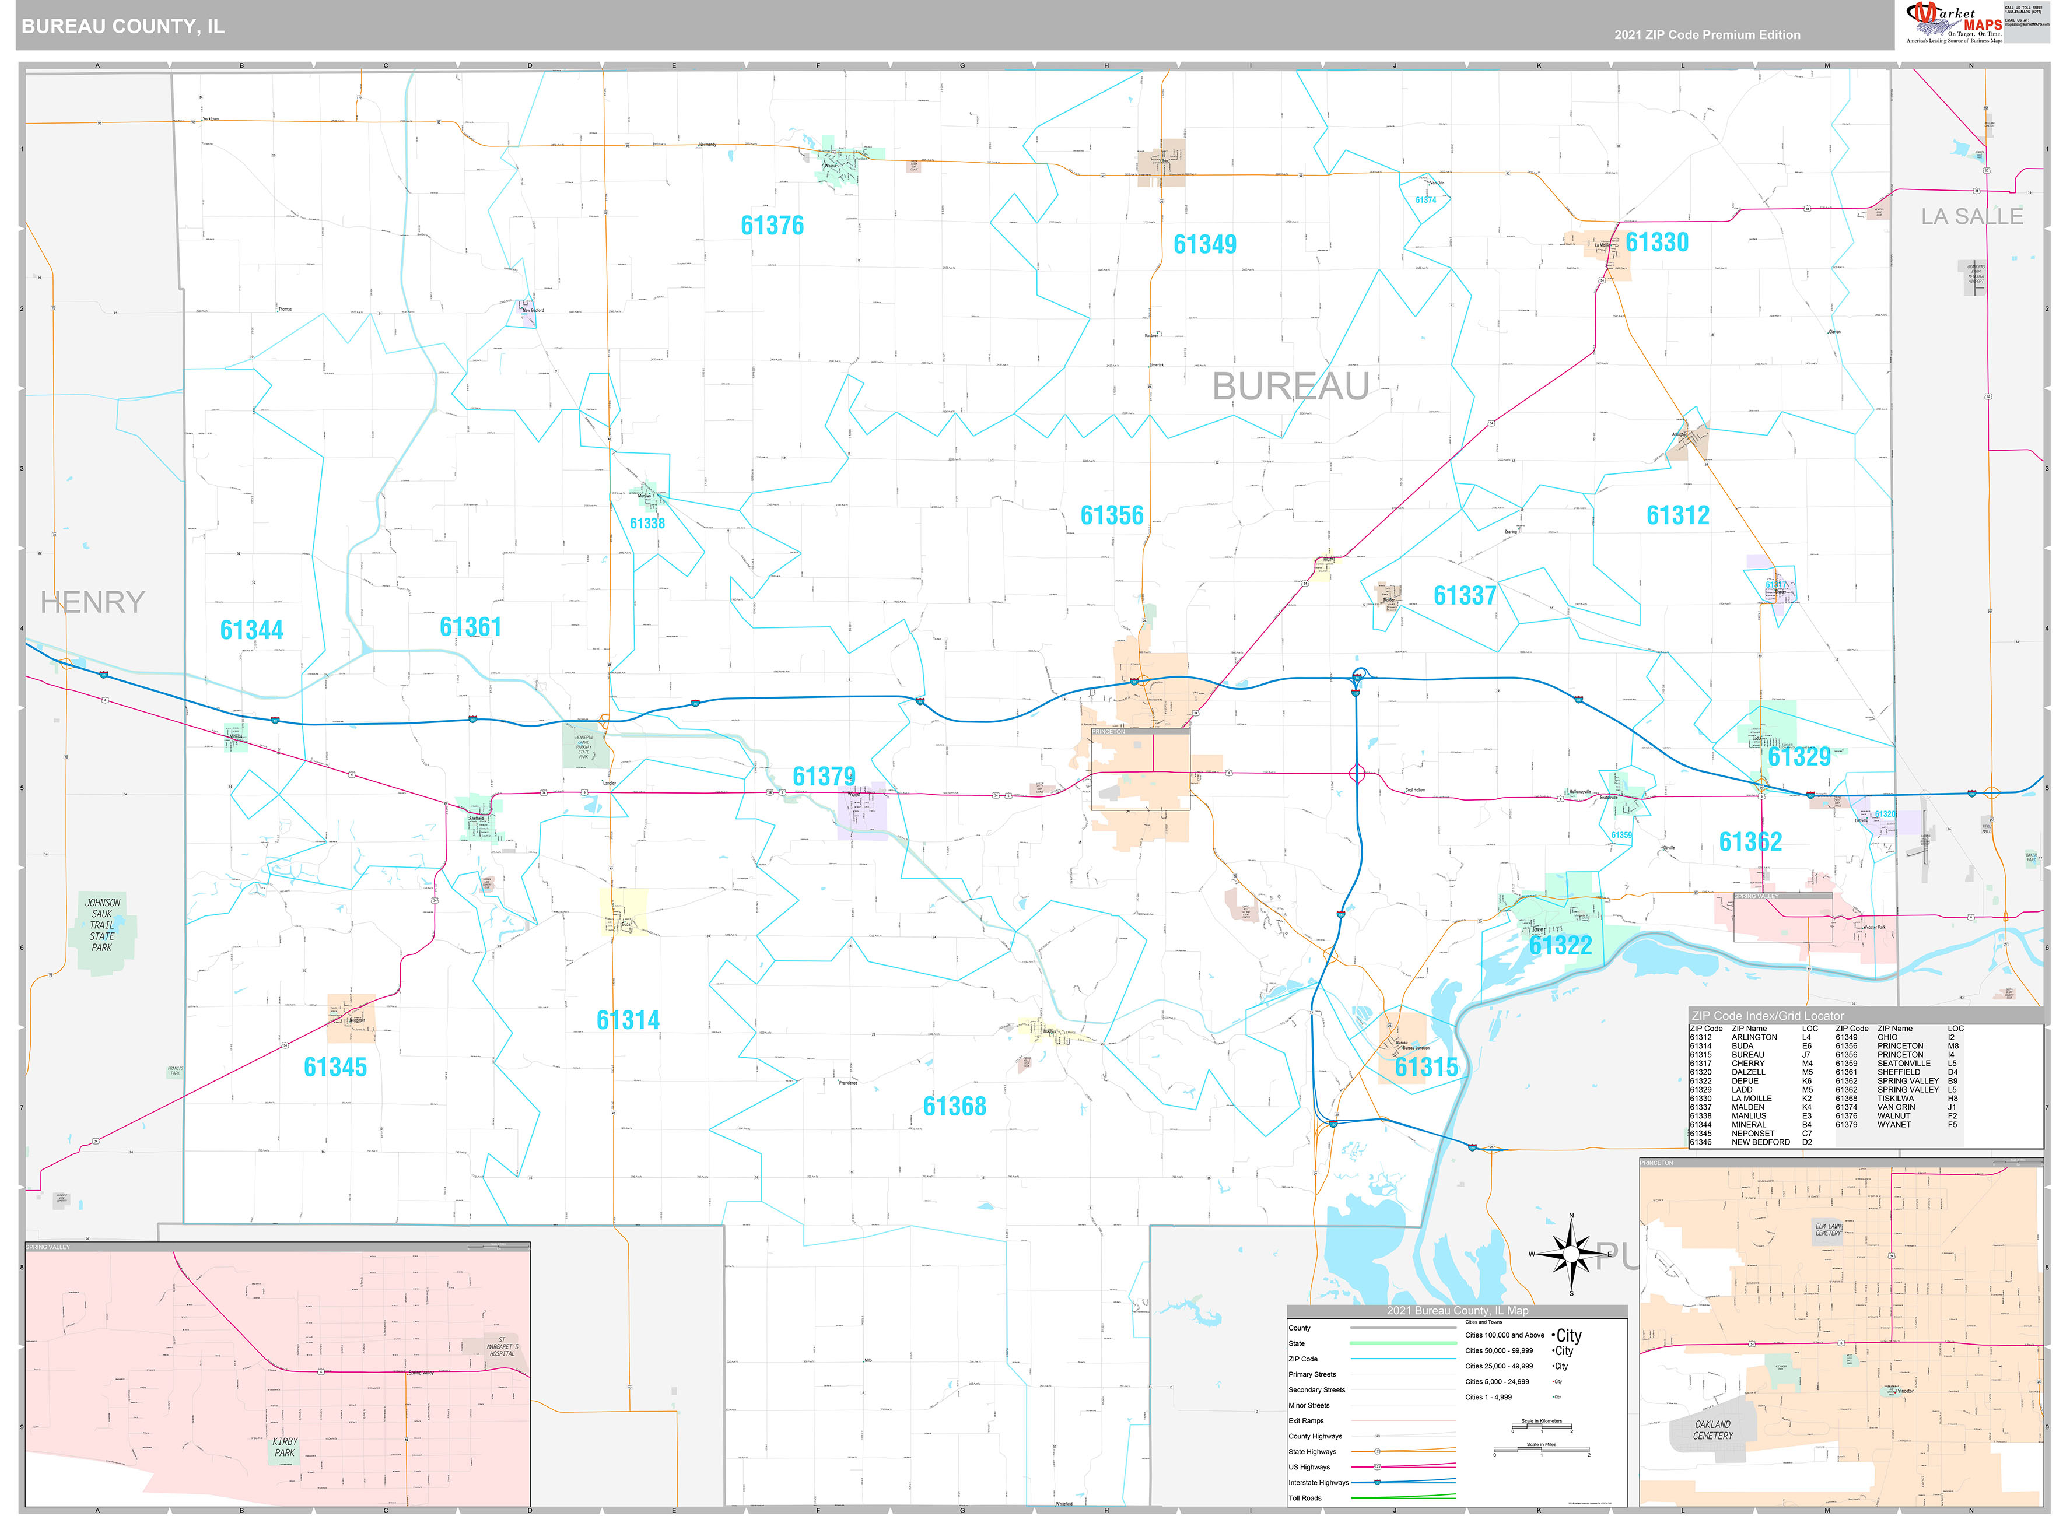Click the Scale in Kilometers bar
Viewport: 2063px width, 1516px height.
click(1541, 1428)
